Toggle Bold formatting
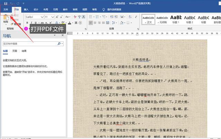Image resolution: width=221 pixels, height=139 pixels. [x=27, y=23]
